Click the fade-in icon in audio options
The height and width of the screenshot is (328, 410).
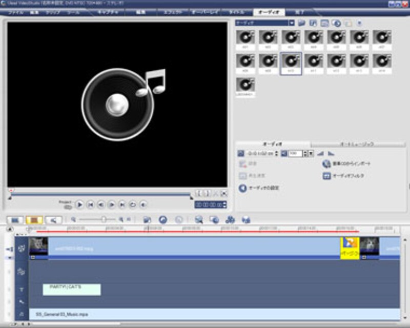321,153
